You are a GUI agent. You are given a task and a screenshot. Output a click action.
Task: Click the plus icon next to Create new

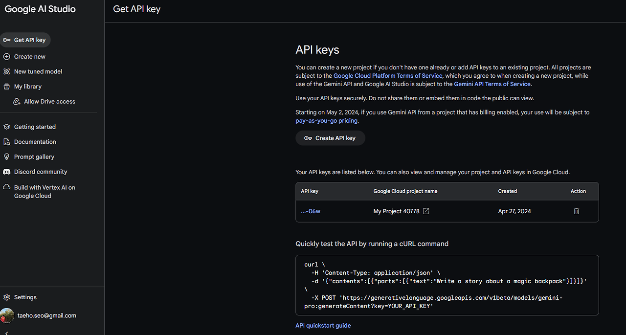7,57
